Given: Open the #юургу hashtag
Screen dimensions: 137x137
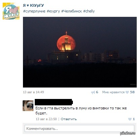Looking at the screenshot, I should click(x=53, y=11).
